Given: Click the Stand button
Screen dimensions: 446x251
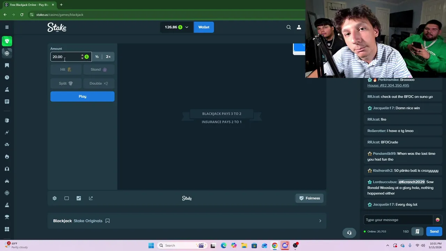Looking at the screenshot, I should [x=99, y=69].
